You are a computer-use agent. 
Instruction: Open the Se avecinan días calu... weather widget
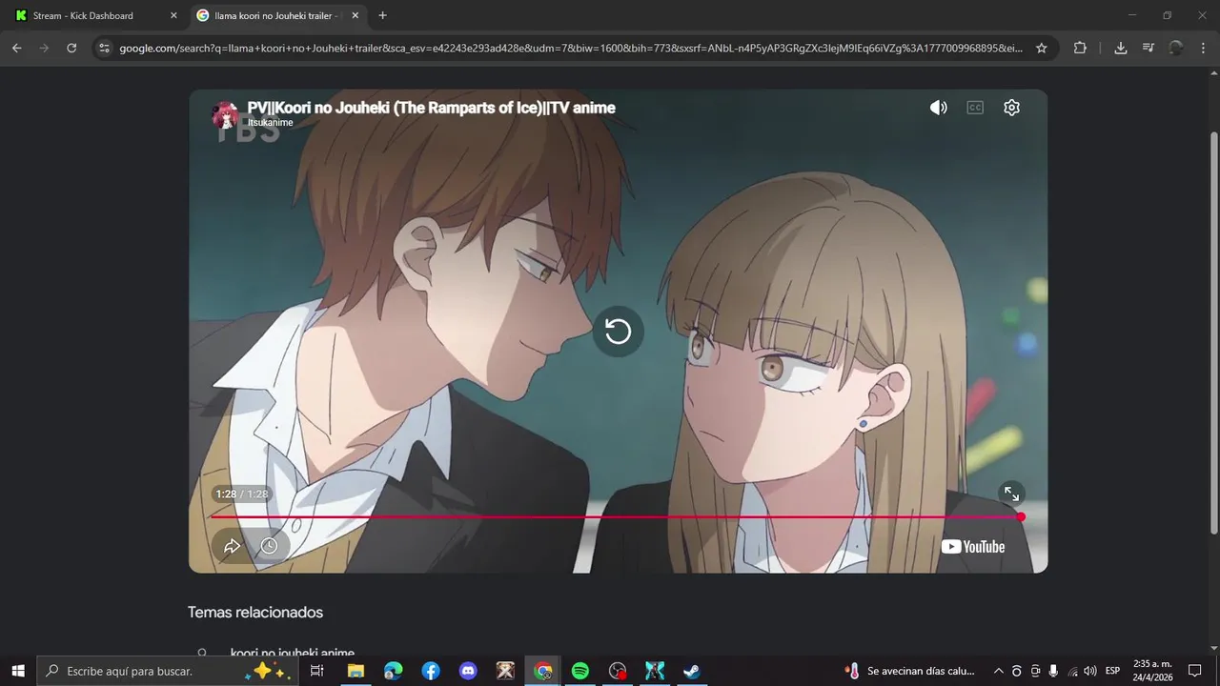910,671
